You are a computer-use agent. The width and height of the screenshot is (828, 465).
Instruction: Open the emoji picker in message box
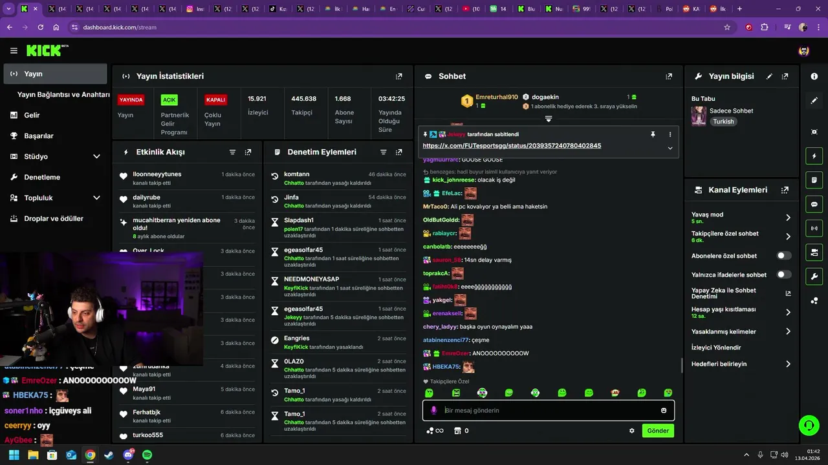(664, 411)
